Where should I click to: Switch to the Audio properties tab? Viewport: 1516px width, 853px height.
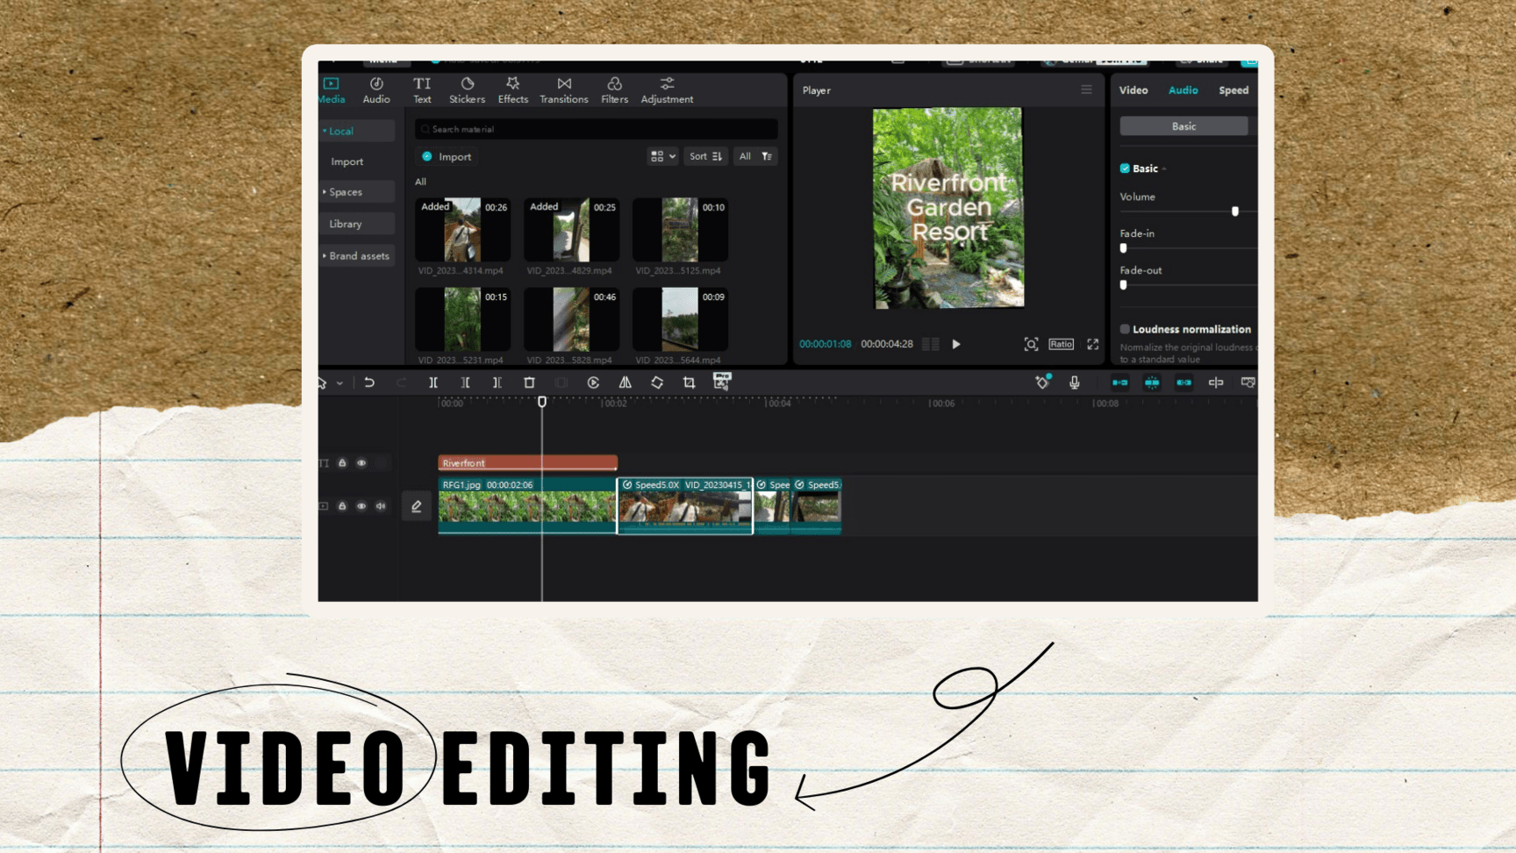tap(1183, 90)
